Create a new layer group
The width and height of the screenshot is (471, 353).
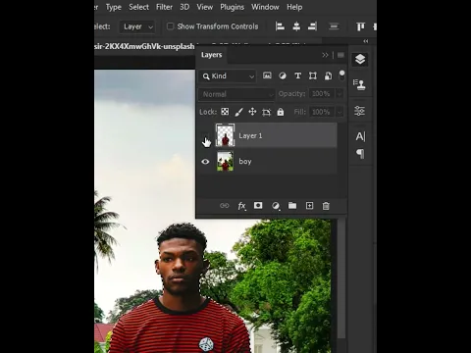click(292, 205)
